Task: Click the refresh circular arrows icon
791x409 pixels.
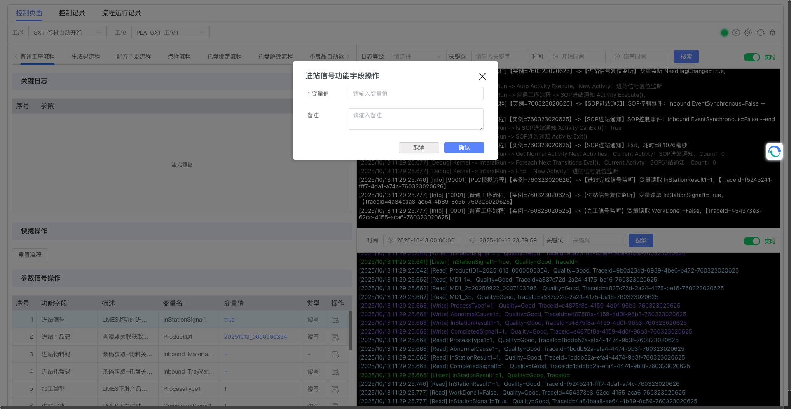Action: point(761,33)
